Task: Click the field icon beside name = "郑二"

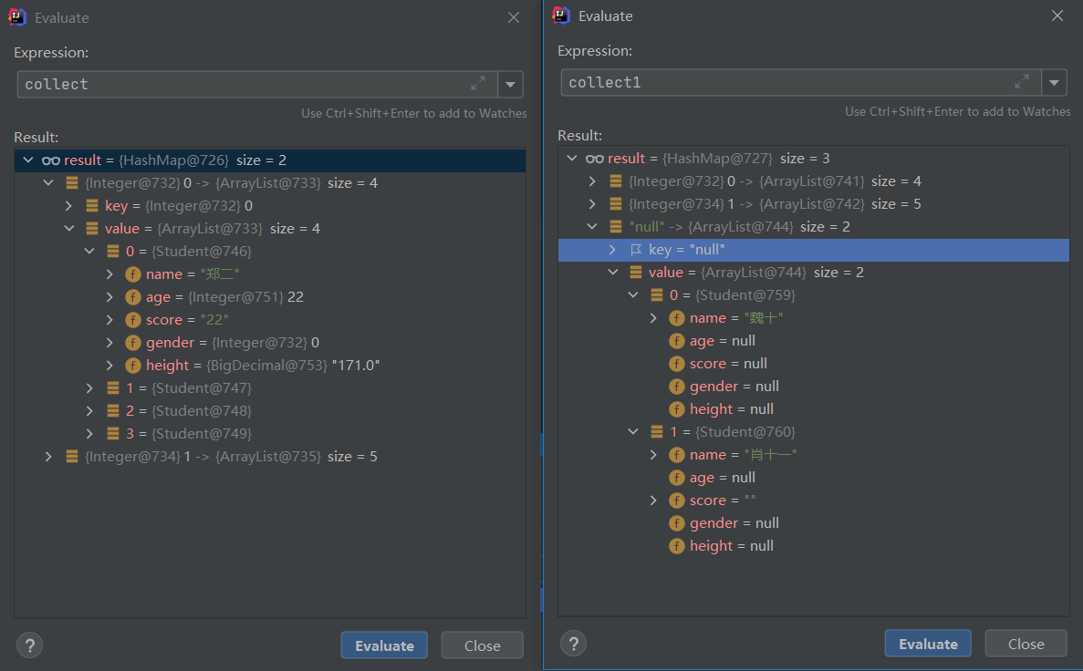Action: click(133, 274)
